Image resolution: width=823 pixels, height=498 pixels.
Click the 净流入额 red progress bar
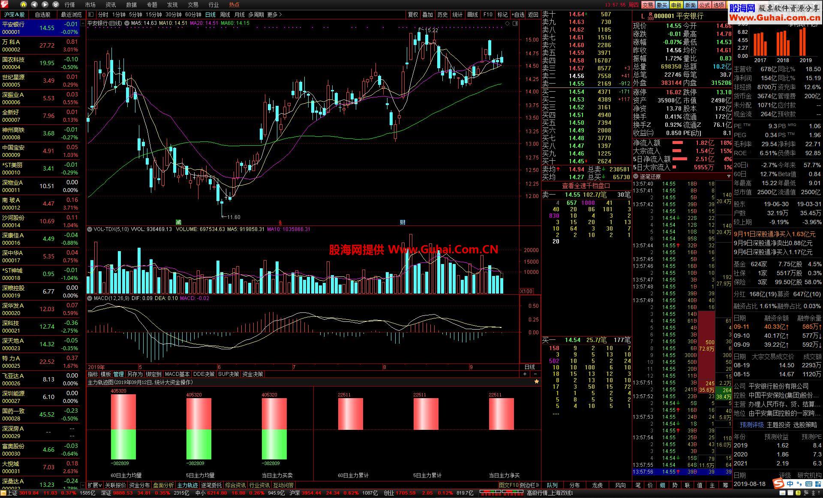[x=678, y=143]
